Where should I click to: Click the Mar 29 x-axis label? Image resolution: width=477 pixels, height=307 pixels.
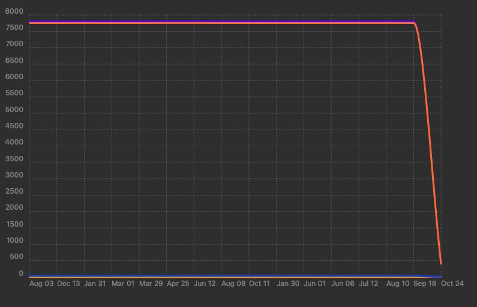coord(151,284)
